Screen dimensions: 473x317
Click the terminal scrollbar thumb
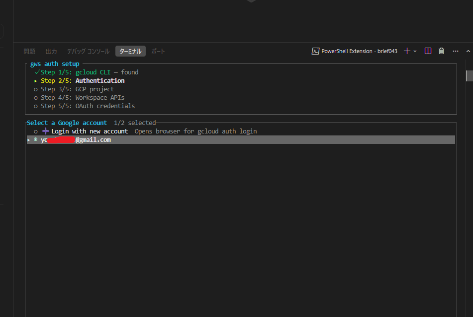pos(469,75)
